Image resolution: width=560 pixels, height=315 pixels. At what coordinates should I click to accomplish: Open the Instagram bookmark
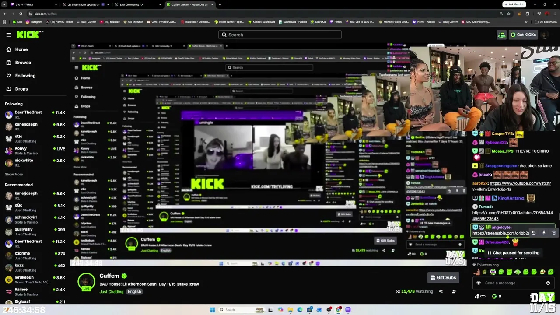click(34, 21)
